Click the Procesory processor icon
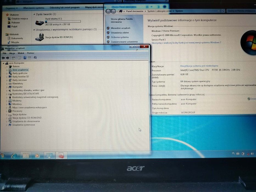This screenshot has width=256, height=192. pyautogui.click(x=10, y=111)
